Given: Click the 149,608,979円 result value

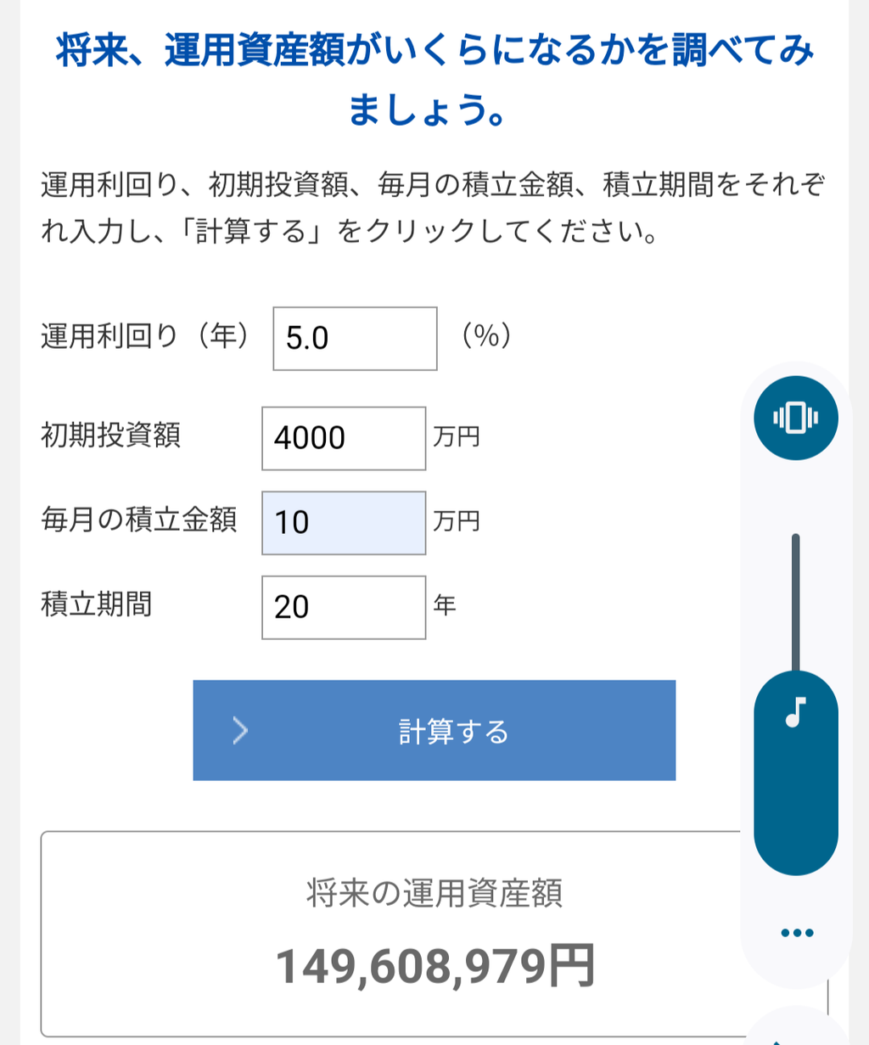Looking at the screenshot, I should click(434, 966).
